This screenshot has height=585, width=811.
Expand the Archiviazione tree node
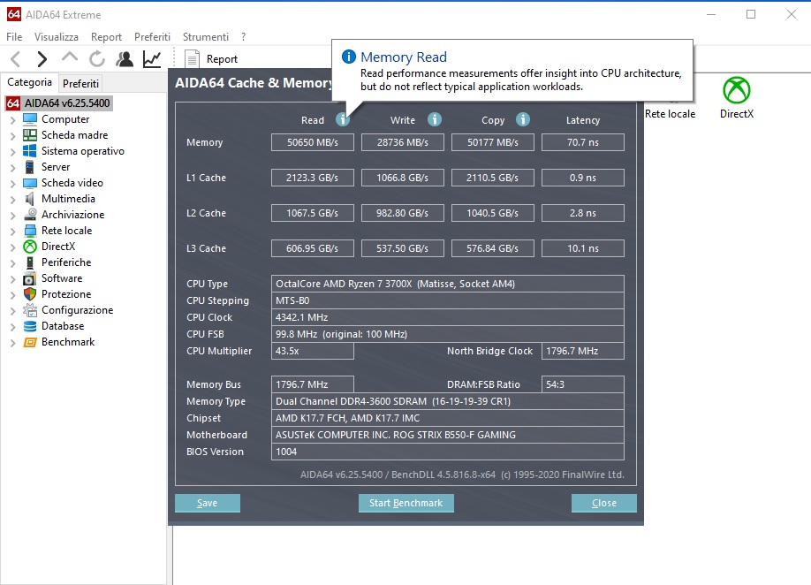pyautogui.click(x=13, y=216)
